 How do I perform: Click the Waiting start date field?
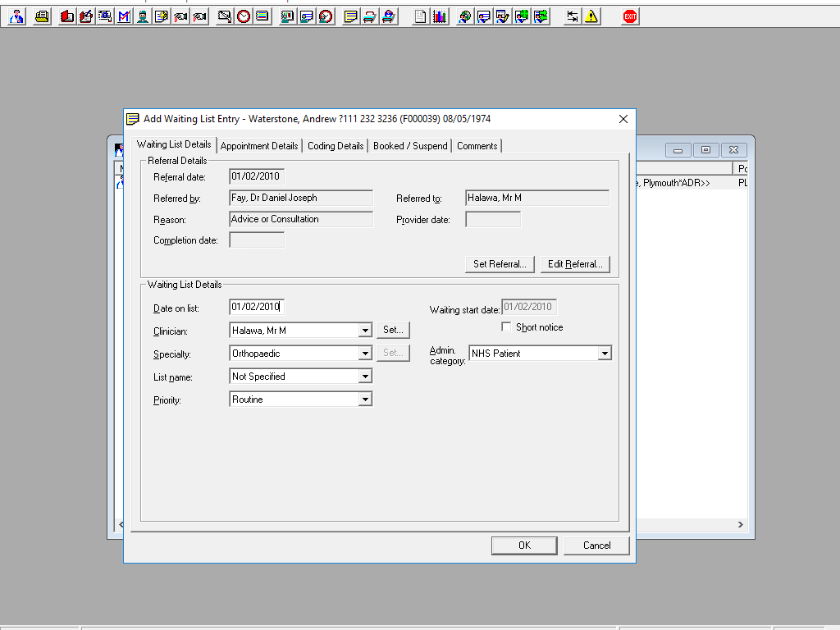(529, 307)
